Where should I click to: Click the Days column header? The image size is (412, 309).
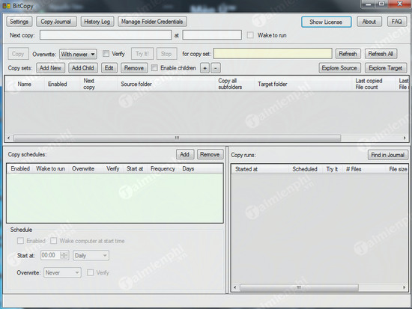[x=188, y=168]
